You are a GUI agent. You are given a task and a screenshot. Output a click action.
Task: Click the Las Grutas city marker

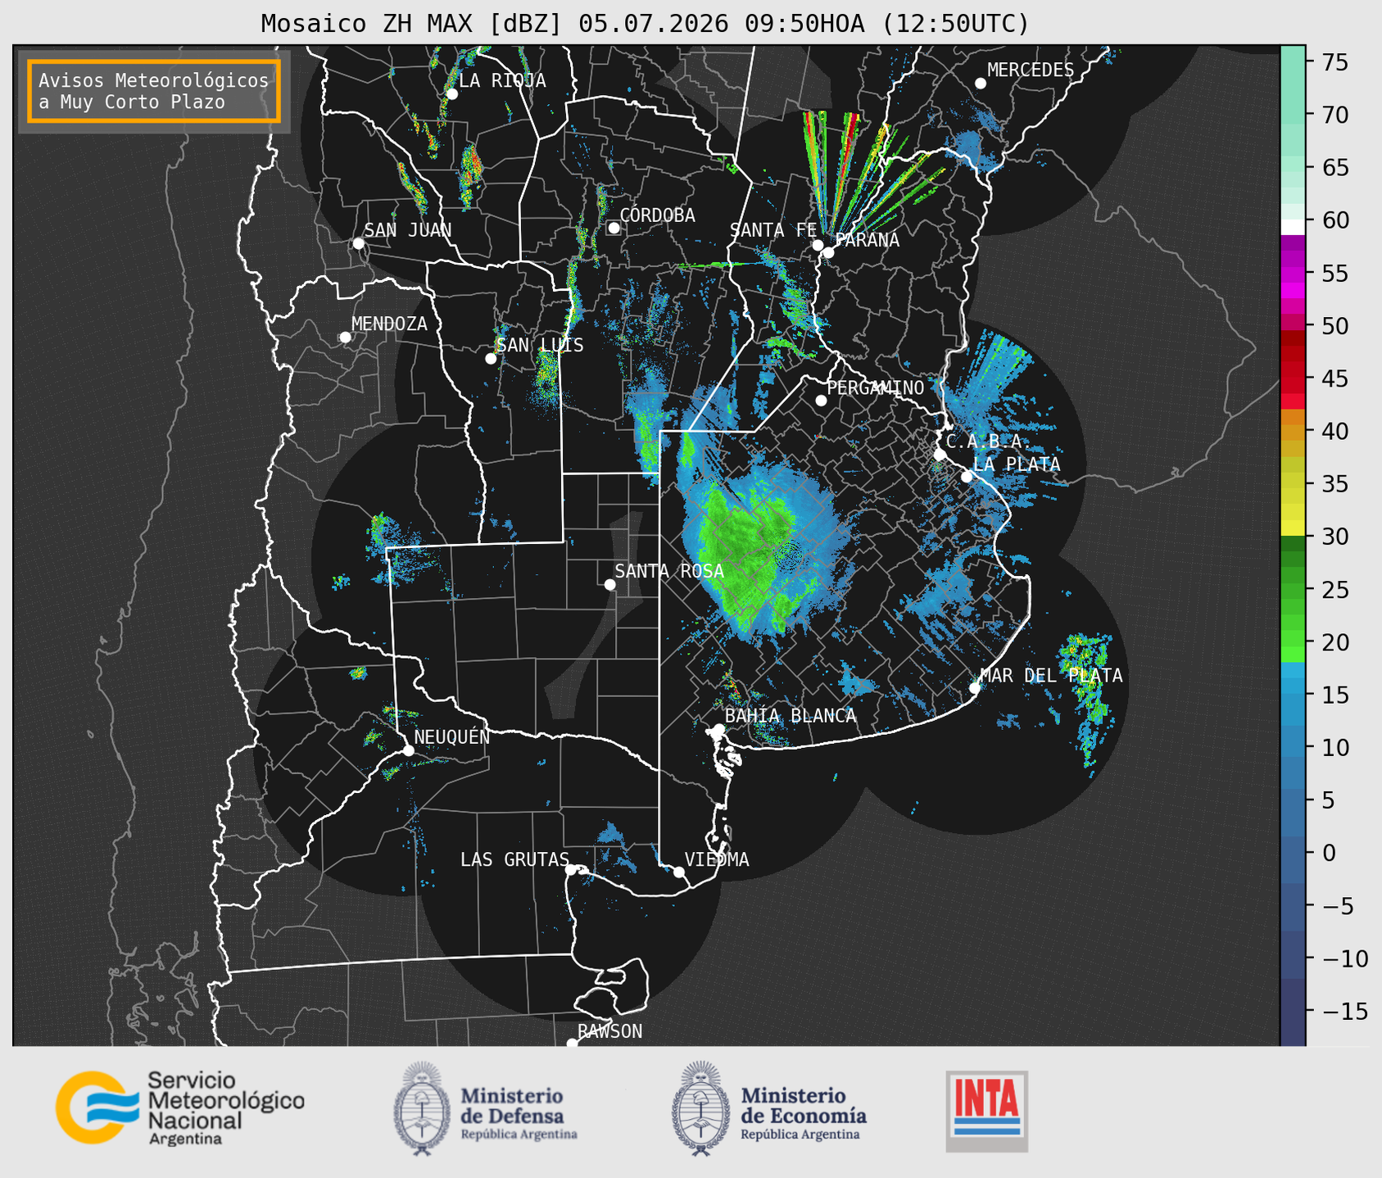coord(571,870)
